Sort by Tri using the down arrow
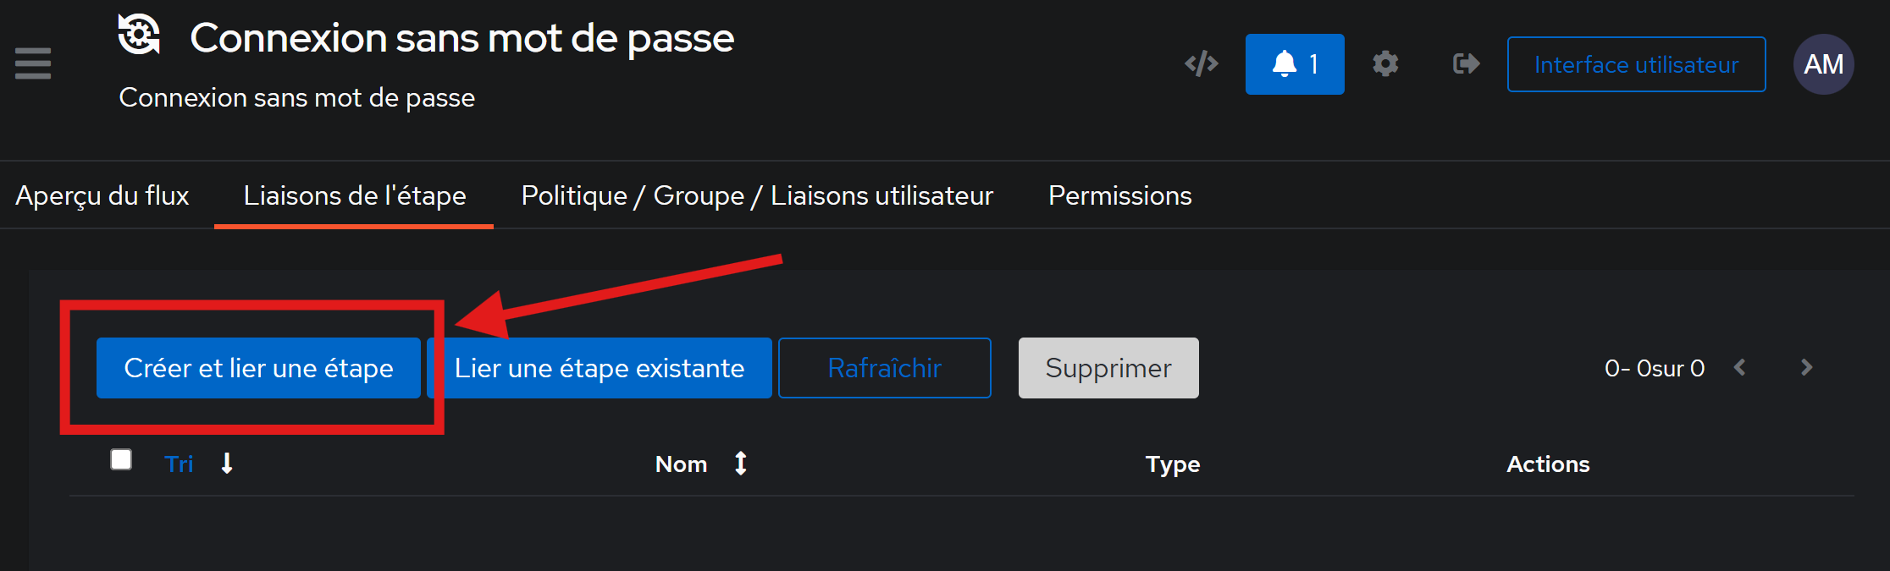The height and width of the screenshot is (571, 1890). [227, 464]
